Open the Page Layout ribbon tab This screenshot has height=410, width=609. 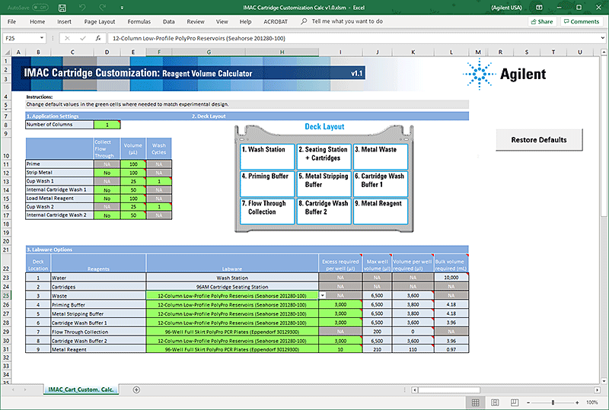(100, 22)
